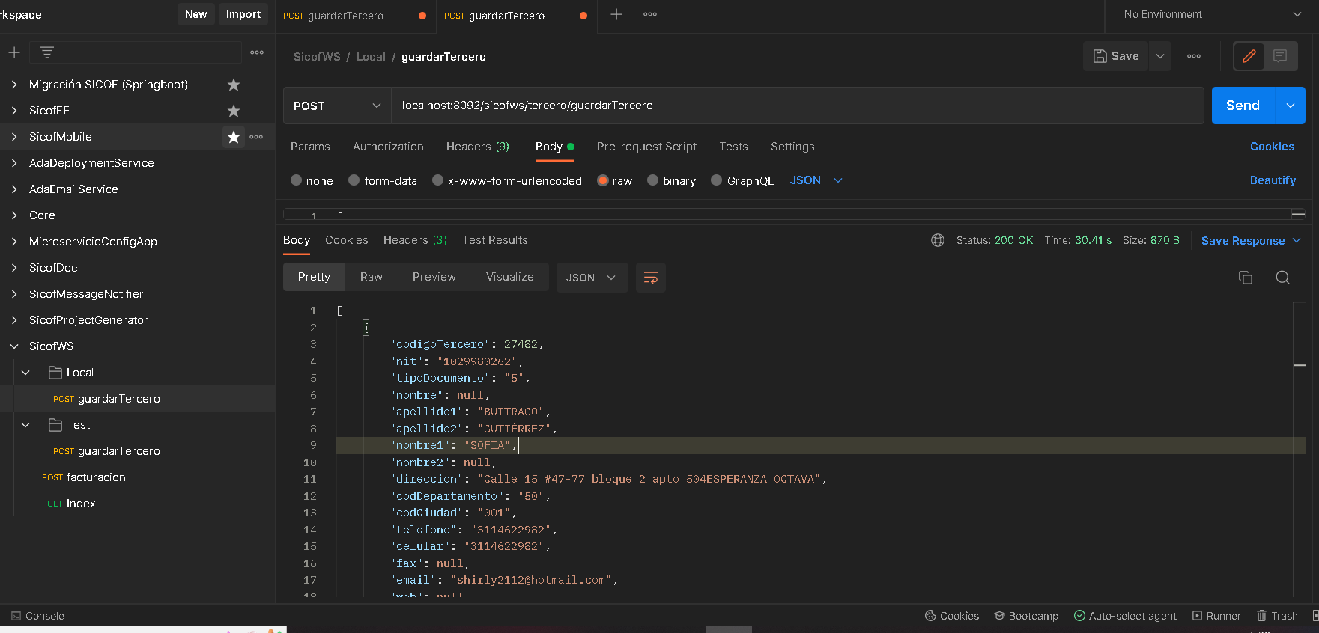Open search in response body
The image size is (1319, 633).
(1282, 278)
